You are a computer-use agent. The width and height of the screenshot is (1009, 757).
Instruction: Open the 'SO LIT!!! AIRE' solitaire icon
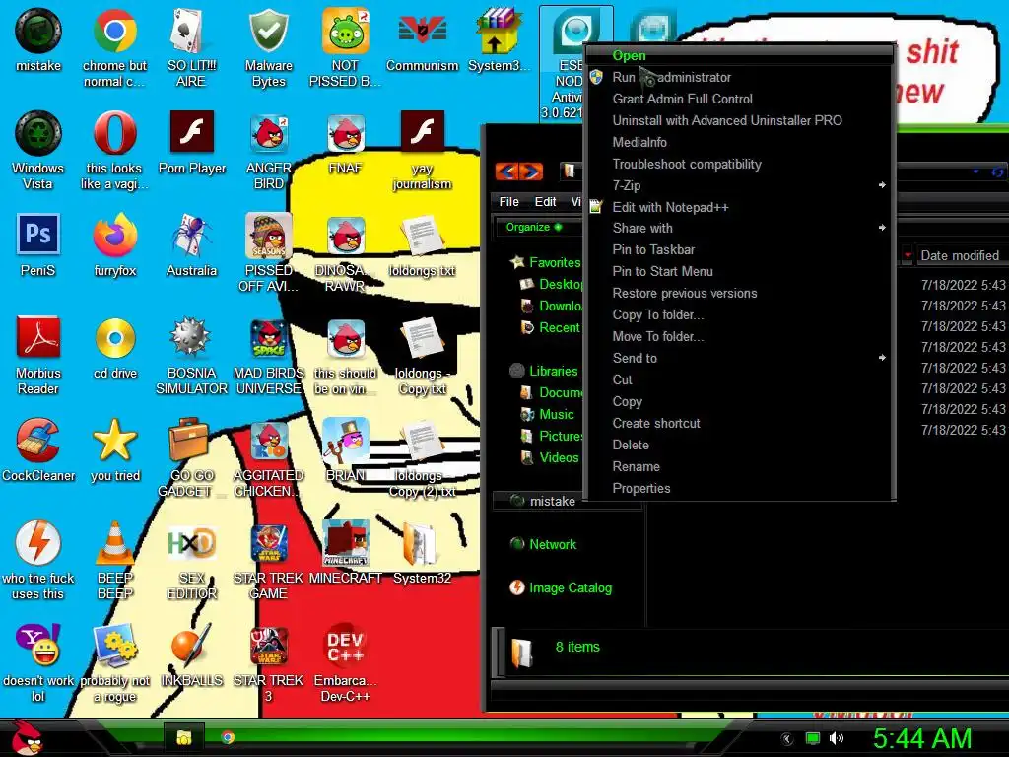click(191, 47)
